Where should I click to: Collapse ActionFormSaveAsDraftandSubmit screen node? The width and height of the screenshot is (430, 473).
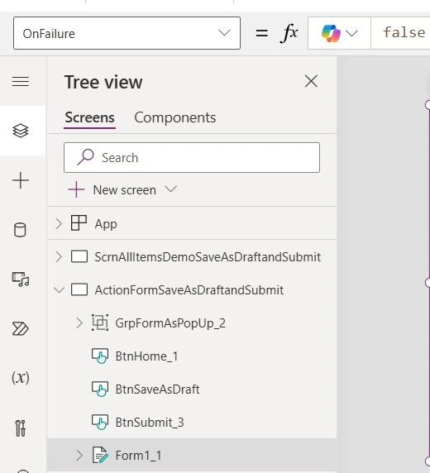click(x=59, y=290)
